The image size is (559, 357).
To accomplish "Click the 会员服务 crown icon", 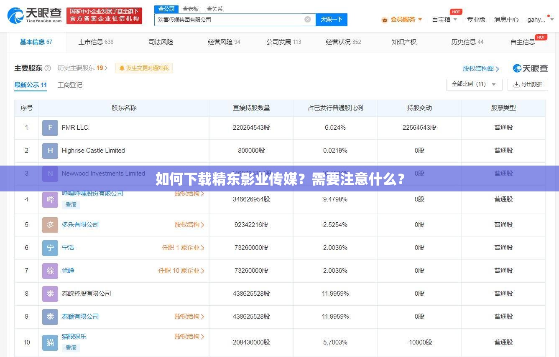I will pos(384,19).
